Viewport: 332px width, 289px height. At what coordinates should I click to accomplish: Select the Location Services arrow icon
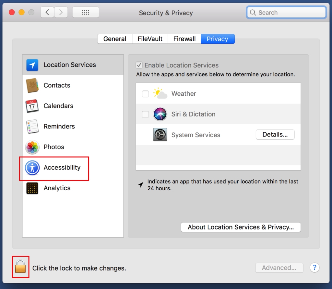coord(32,65)
